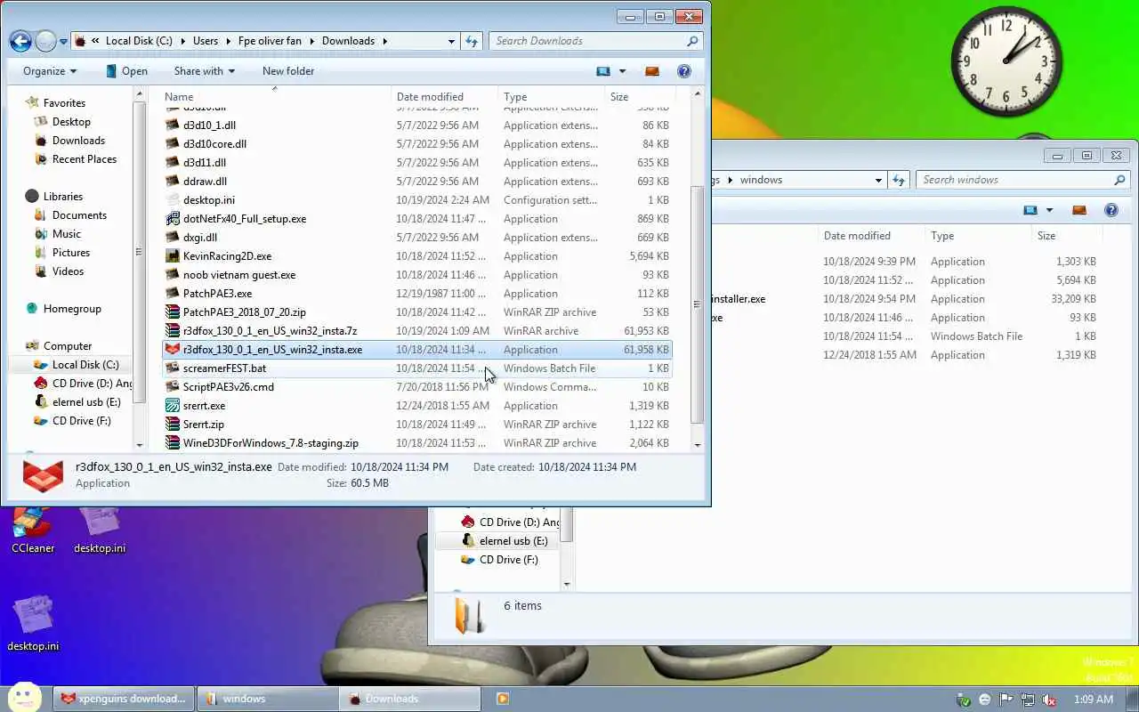Click the media player icon on the taskbar

pos(503,699)
